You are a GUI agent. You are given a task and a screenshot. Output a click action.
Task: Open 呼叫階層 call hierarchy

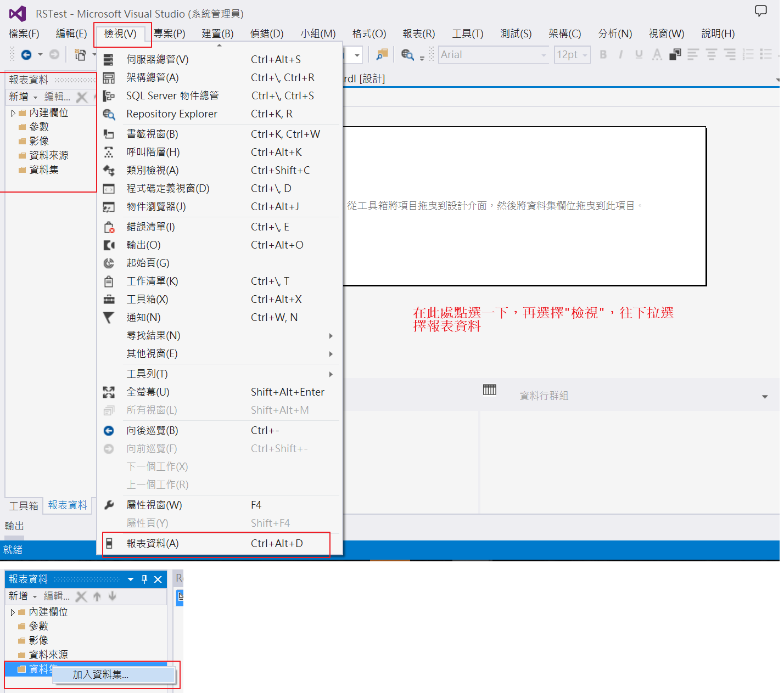[x=220, y=152]
